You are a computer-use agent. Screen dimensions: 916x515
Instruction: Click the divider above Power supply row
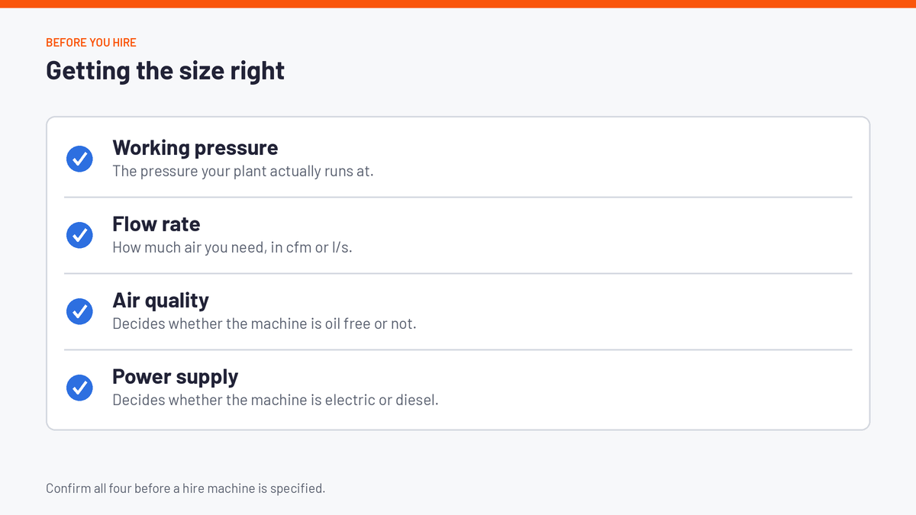coord(458,349)
